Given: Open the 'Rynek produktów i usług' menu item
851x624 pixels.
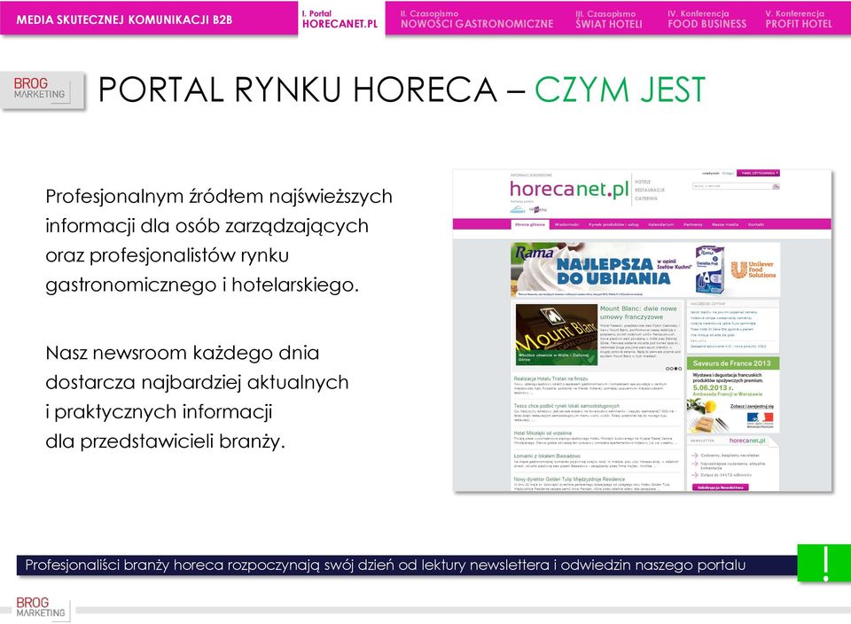Looking at the screenshot, I should (x=613, y=224).
